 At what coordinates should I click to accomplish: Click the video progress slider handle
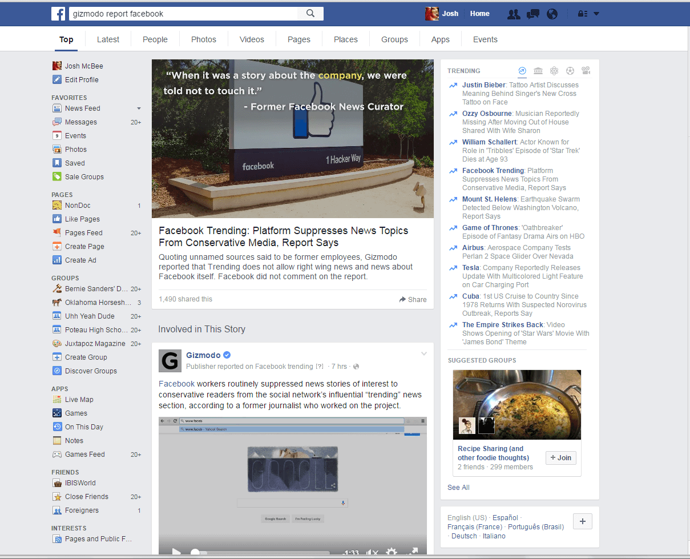[195, 552]
